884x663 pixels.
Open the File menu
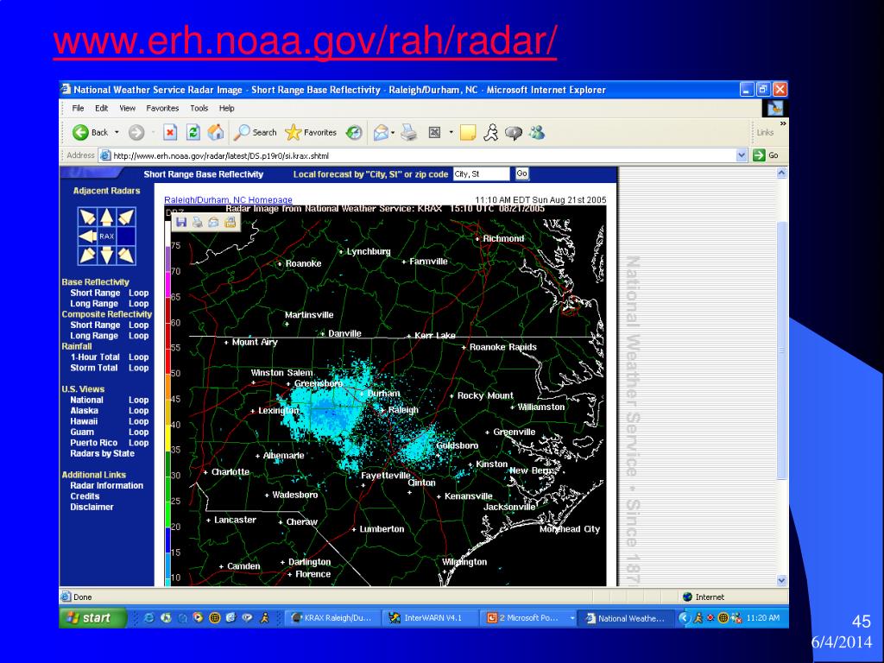pos(78,108)
